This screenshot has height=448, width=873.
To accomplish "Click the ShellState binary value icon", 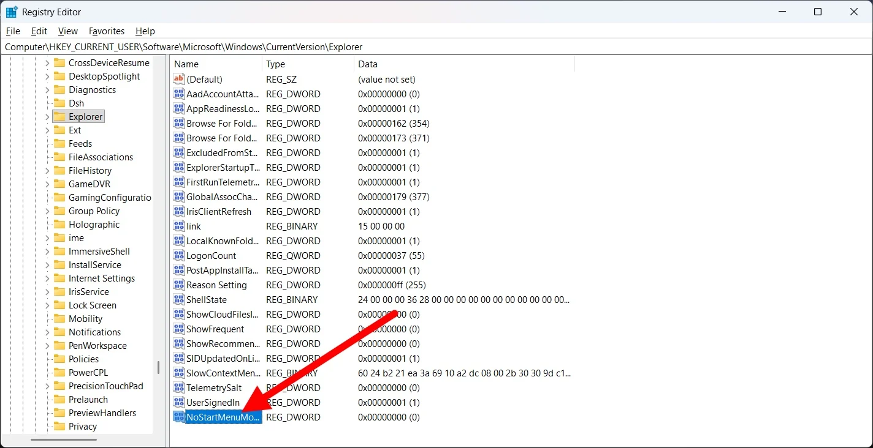I will (178, 299).
